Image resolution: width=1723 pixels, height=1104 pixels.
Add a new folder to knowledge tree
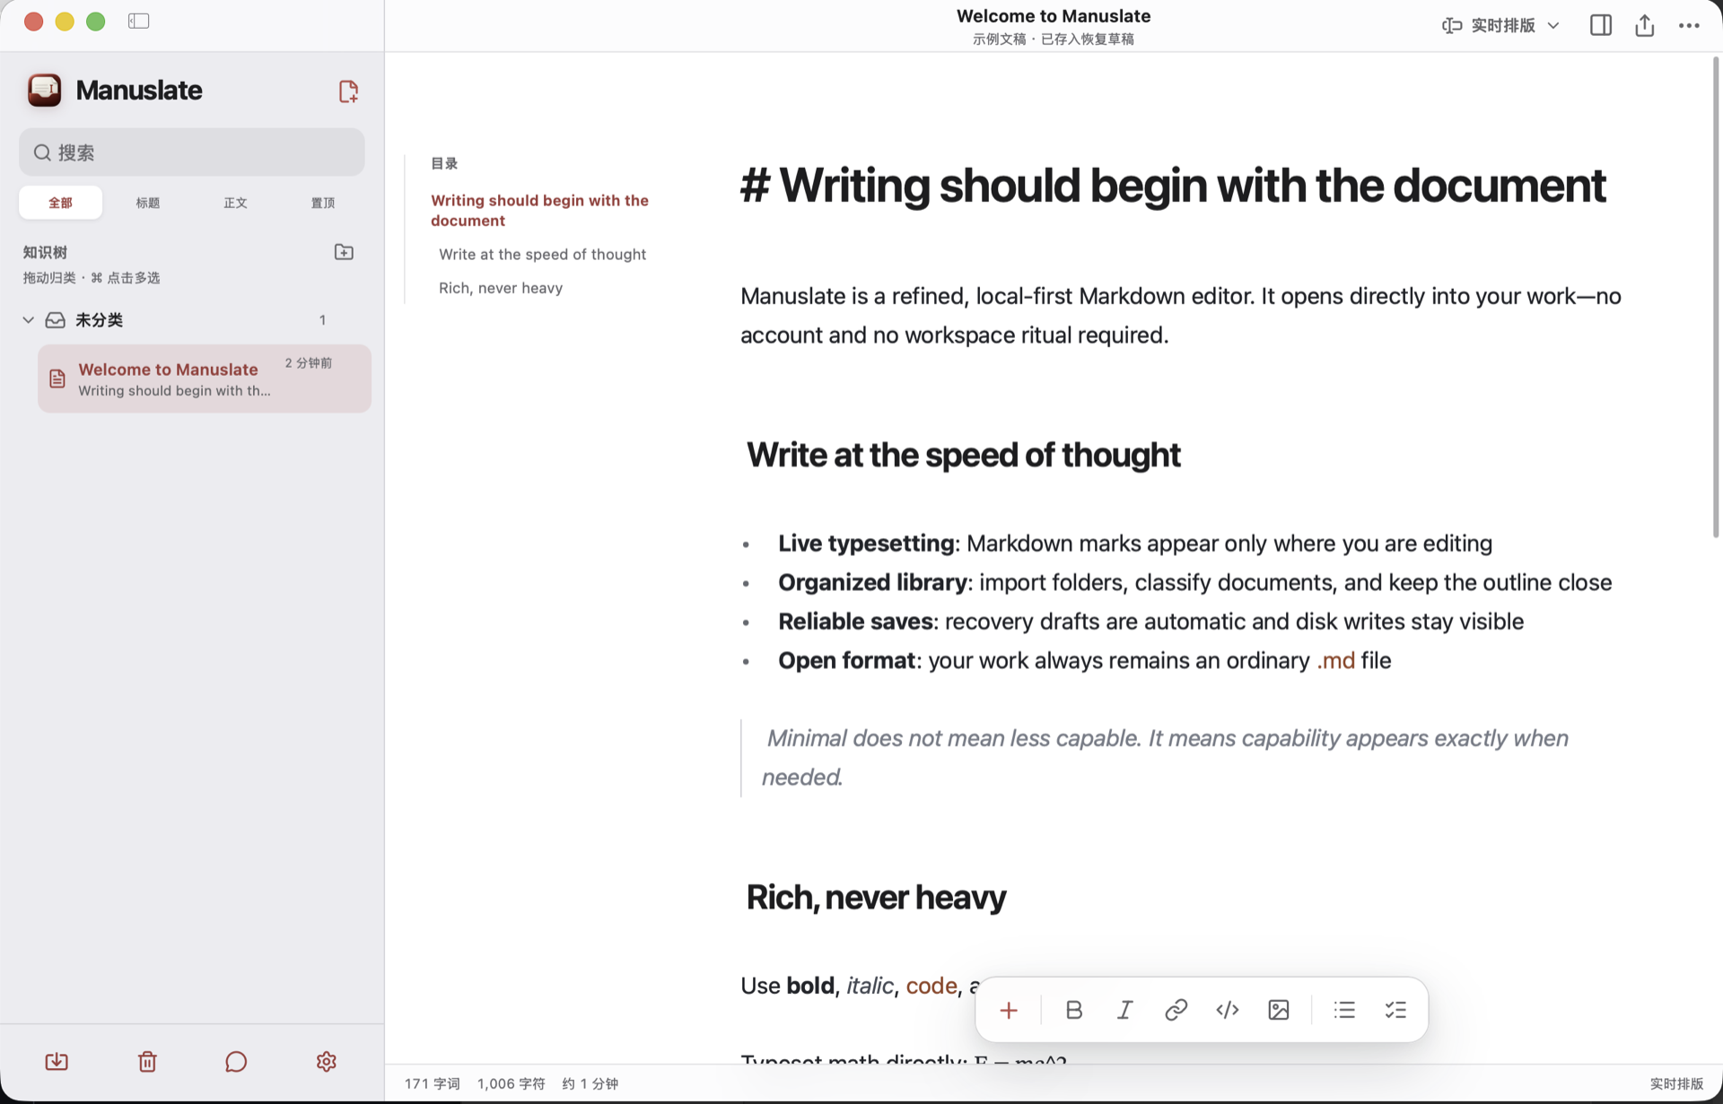pos(344,252)
